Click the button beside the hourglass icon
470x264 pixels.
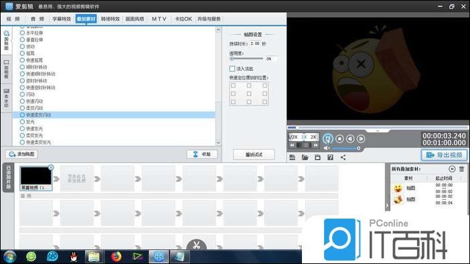coord(202,154)
